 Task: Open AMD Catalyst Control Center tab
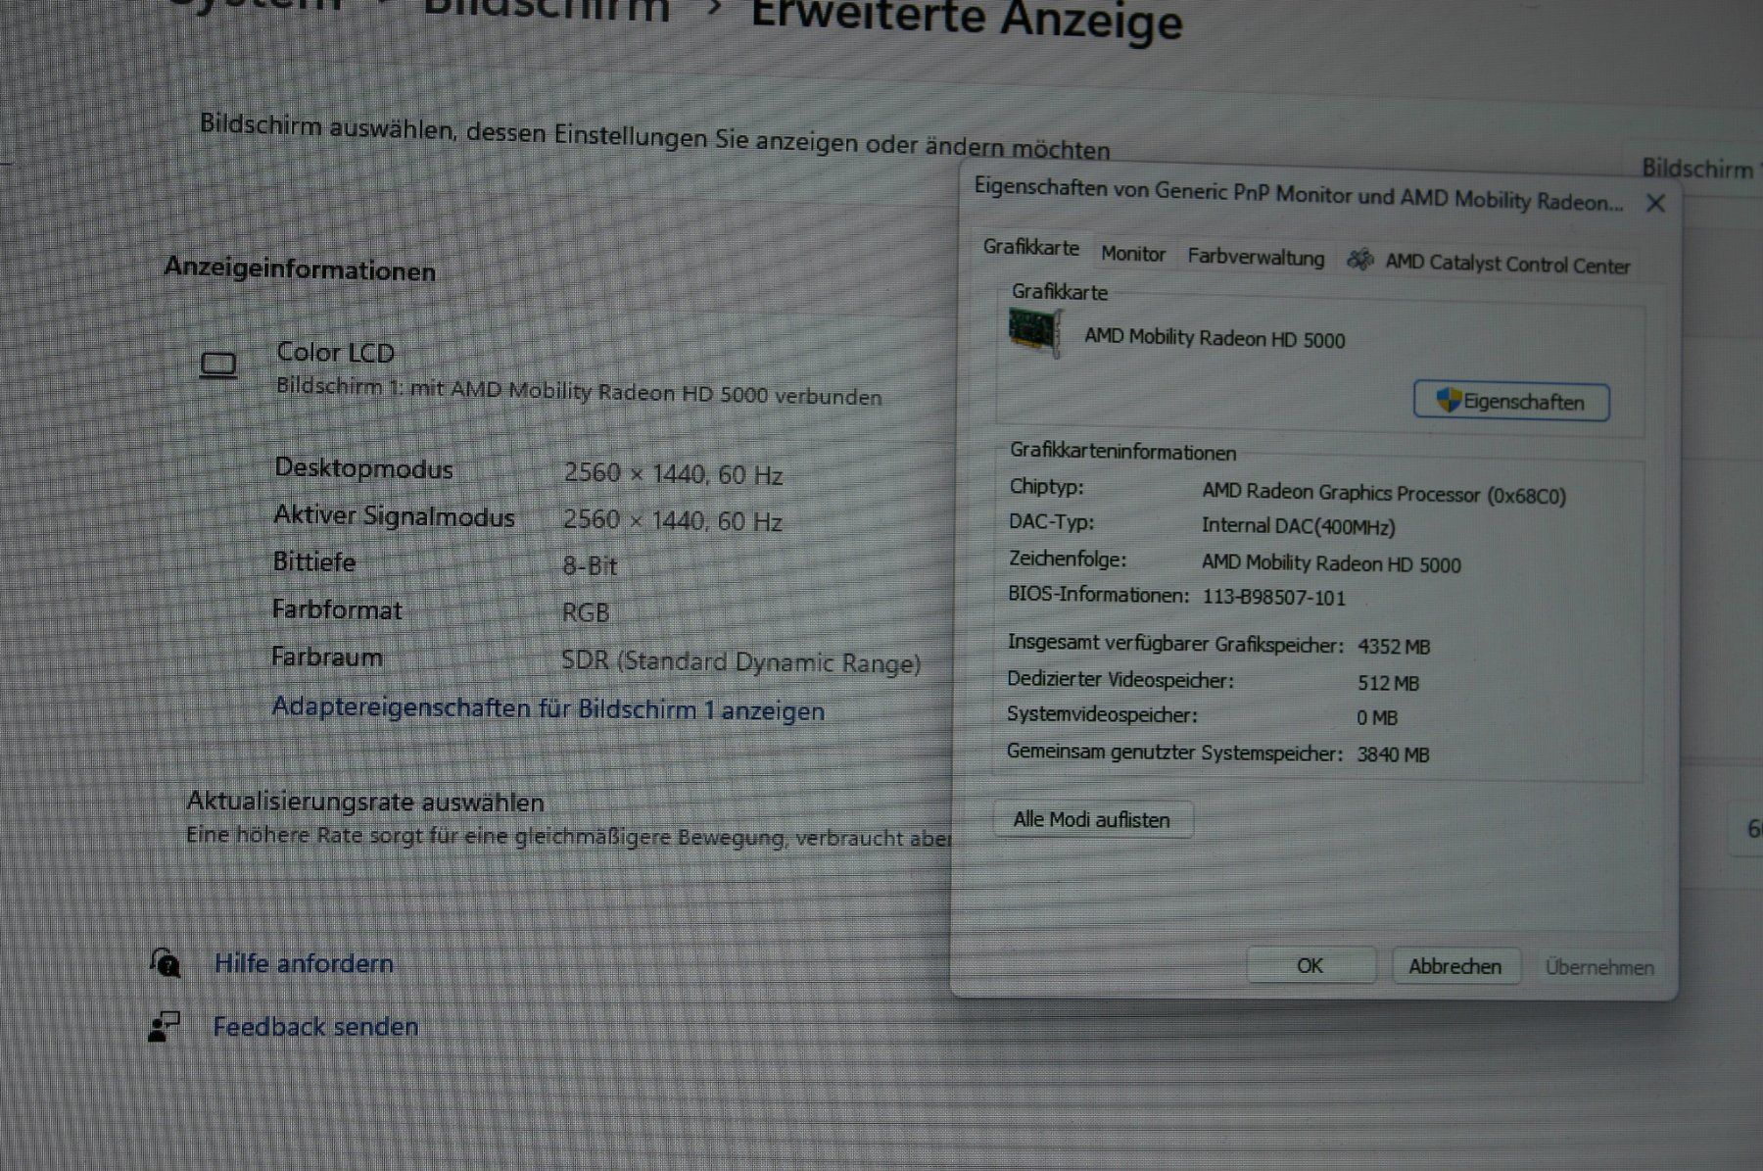tap(1489, 263)
